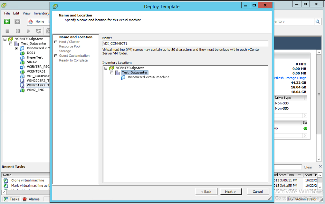This screenshot has width=325, height=204.
Task: Open the File menu
Action: coord(7,13)
